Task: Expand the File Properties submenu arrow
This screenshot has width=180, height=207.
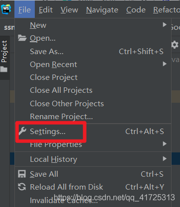Action: 165,144
